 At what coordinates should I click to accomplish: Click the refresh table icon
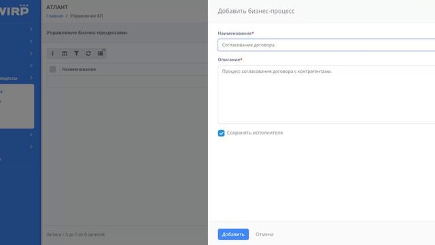coord(88,53)
